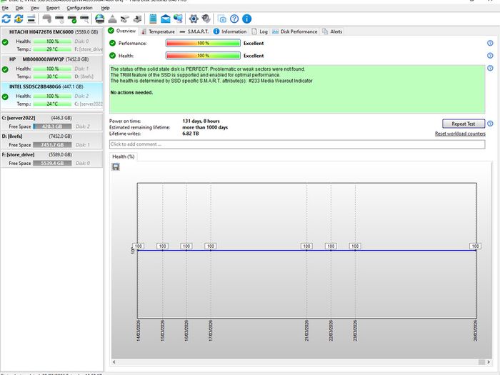This screenshot has width=500, height=375.
Task: Click the 100 marker at 28/03/2020
Action: tap(475, 246)
